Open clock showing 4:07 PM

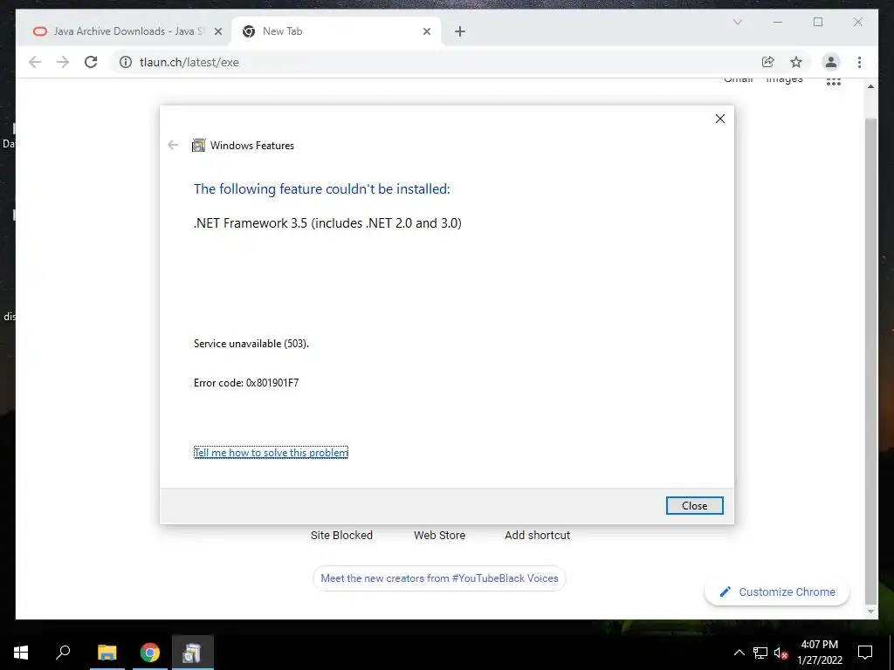coord(819,653)
